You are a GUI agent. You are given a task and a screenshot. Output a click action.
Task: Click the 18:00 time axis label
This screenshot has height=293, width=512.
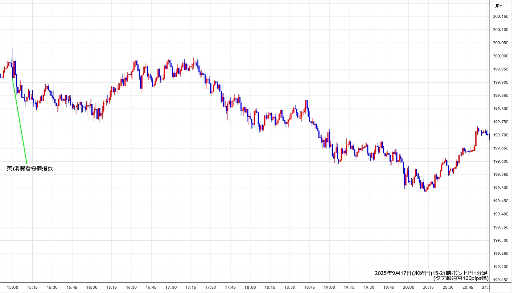click(x=250, y=287)
